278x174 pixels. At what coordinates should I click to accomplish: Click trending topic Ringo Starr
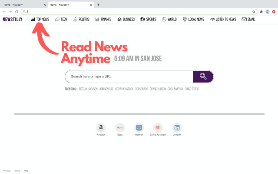192,89
